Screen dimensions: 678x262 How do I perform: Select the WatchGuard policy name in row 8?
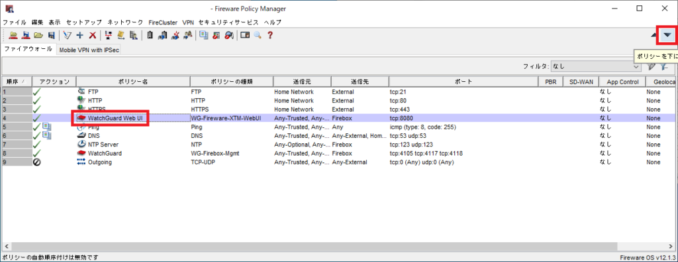click(x=105, y=153)
